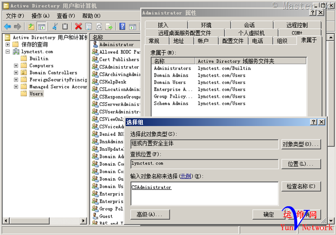Viewport: 336px width, 235px height.
Task: Click the 确定 button
Action: [269, 214]
